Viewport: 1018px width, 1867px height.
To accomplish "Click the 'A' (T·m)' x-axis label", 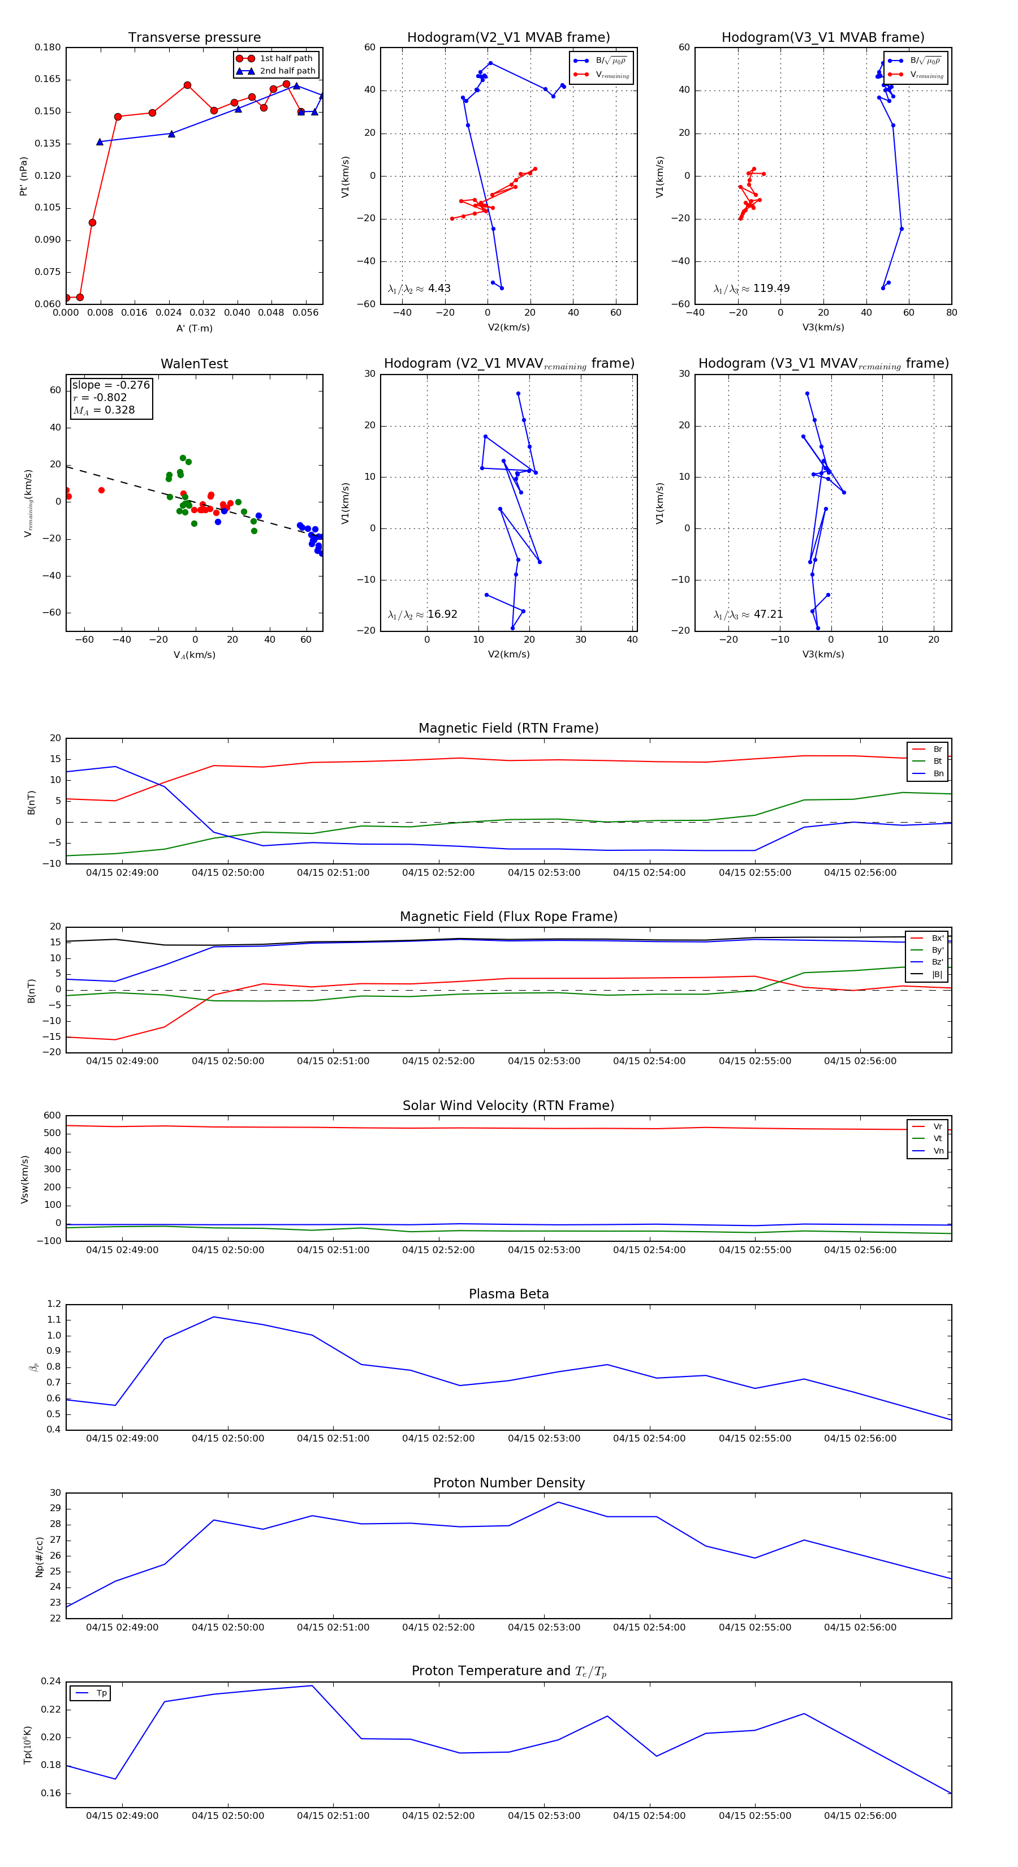I will pyautogui.click(x=194, y=328).
